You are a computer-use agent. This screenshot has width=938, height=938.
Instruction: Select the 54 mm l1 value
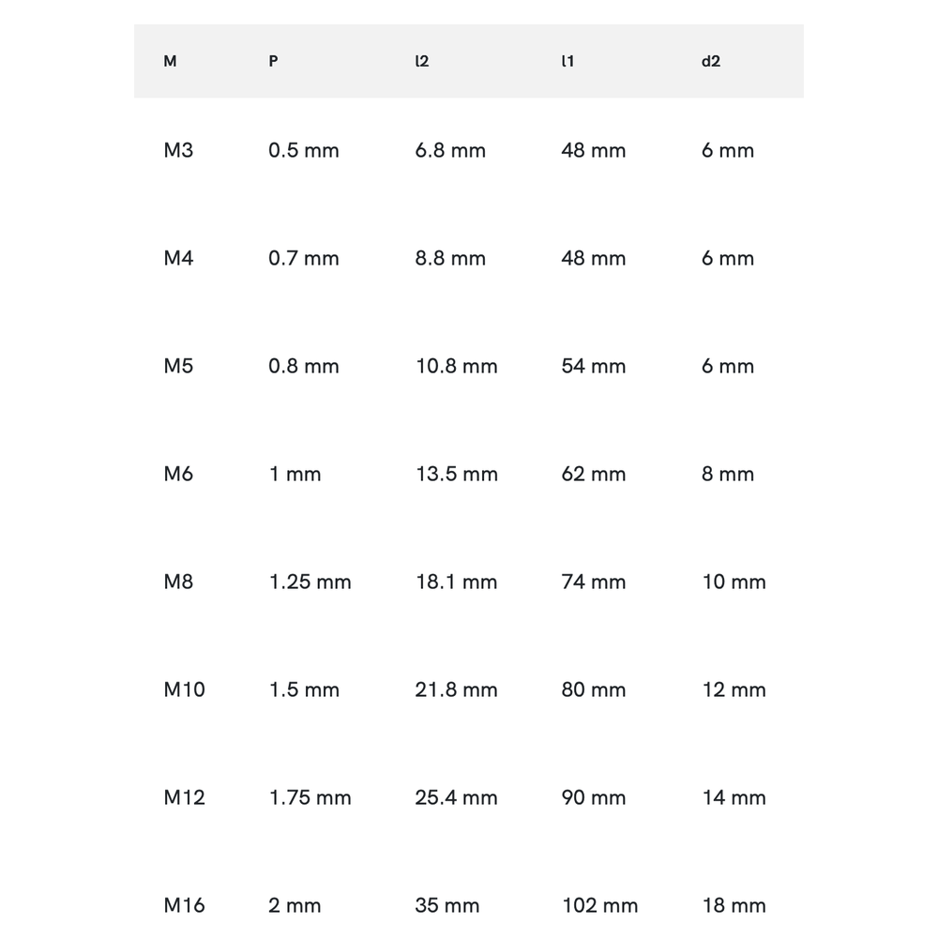593,366
